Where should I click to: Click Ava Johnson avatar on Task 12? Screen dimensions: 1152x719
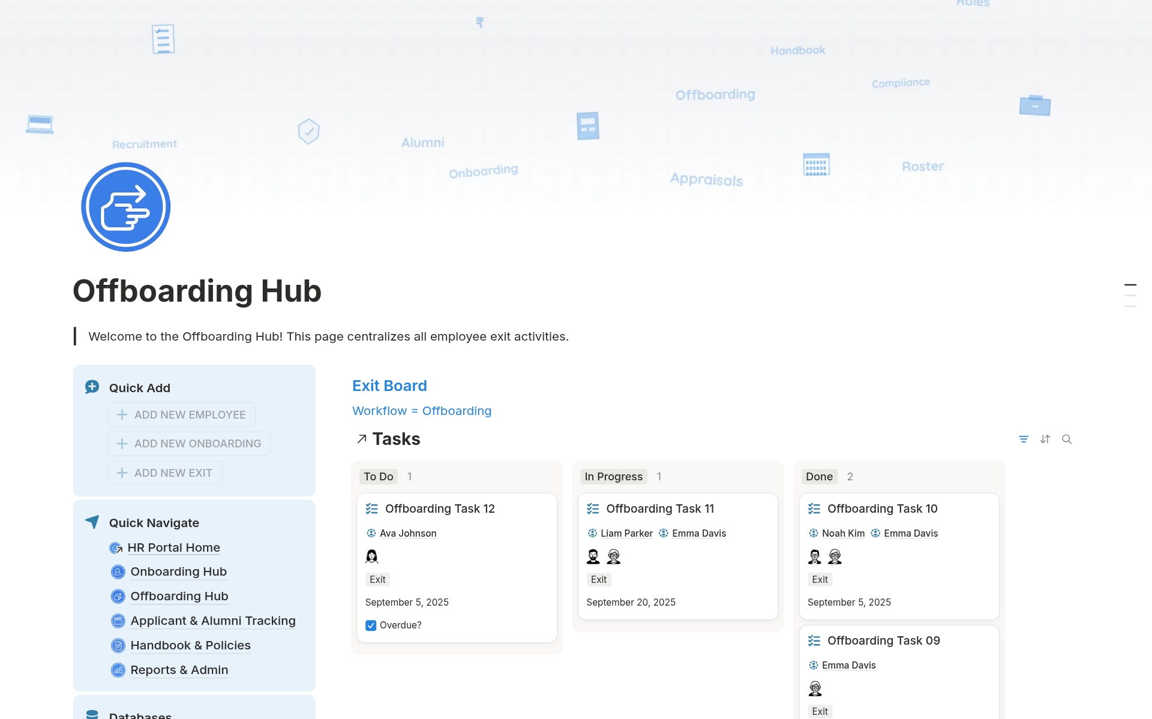(372, 556)
